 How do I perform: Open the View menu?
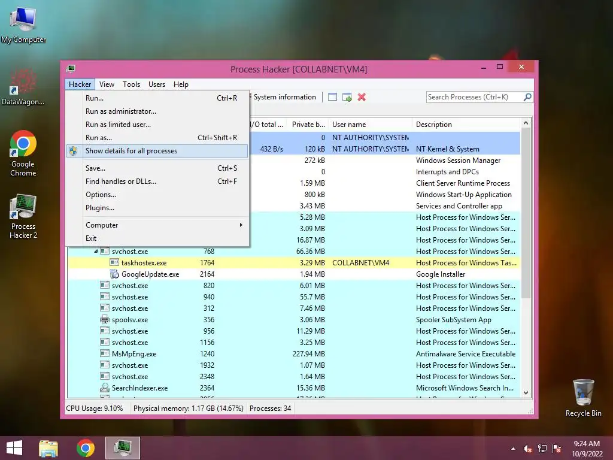click(x=107, y=84)
